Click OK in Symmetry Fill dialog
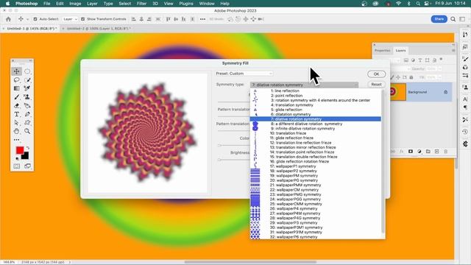The height and width of the screenshot is (265, 471). tap(376, 74)
